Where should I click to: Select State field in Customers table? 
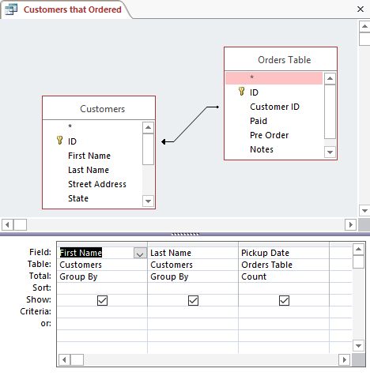[92, 198]
